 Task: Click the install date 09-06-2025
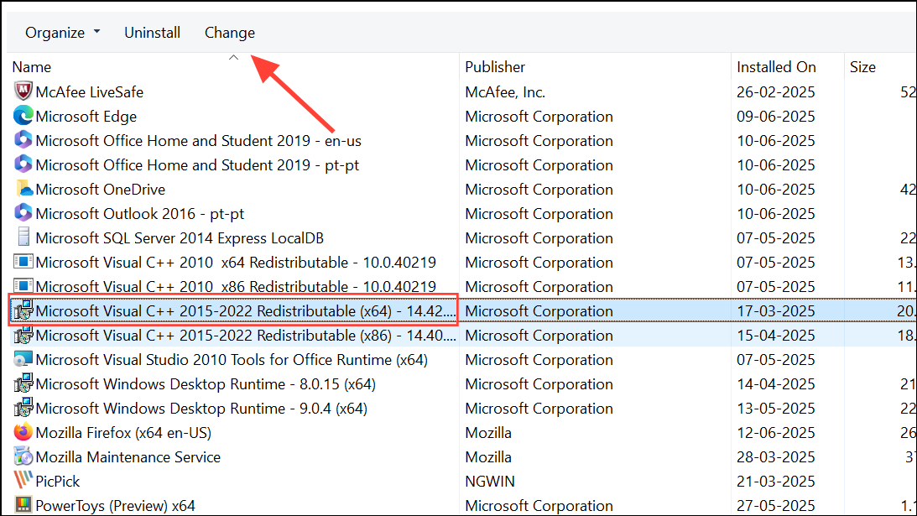(775, 117)
